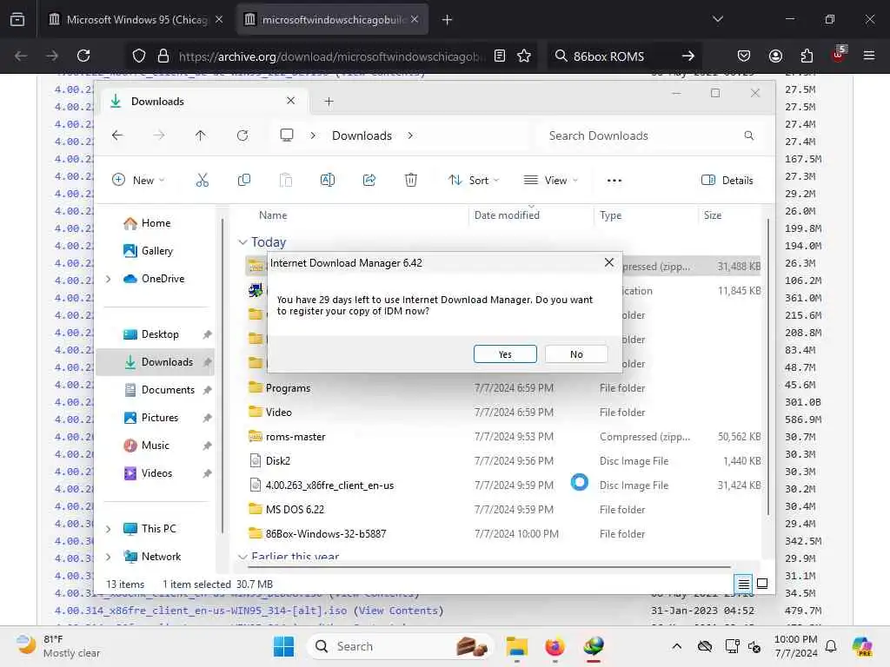Open a new Firefox tab

pos(447,20)
